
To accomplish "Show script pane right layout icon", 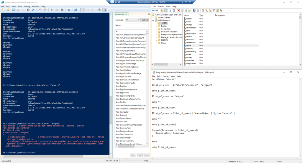I will point(88,10).
